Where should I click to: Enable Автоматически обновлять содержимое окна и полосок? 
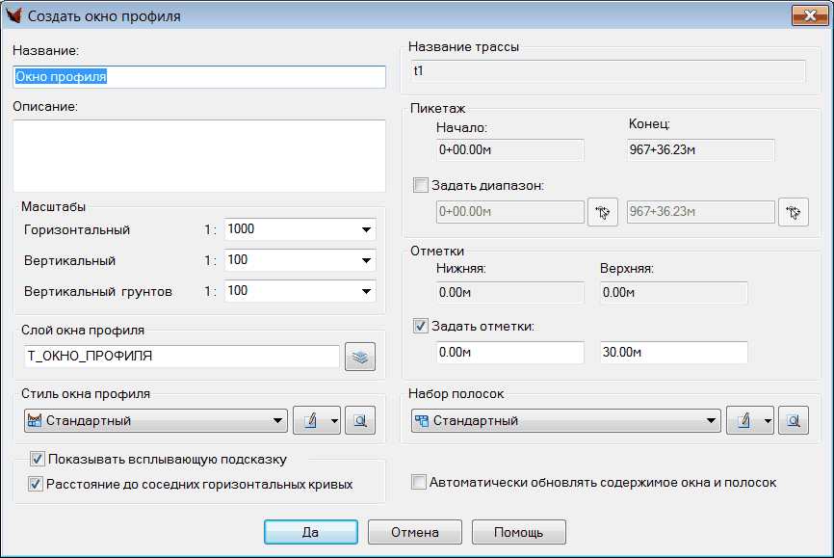pos(419,482)
